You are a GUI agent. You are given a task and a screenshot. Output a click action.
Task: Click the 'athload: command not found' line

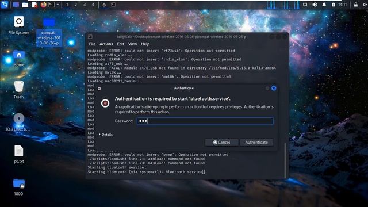[146, 159]
